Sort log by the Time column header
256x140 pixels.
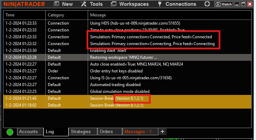click(10, 15)
